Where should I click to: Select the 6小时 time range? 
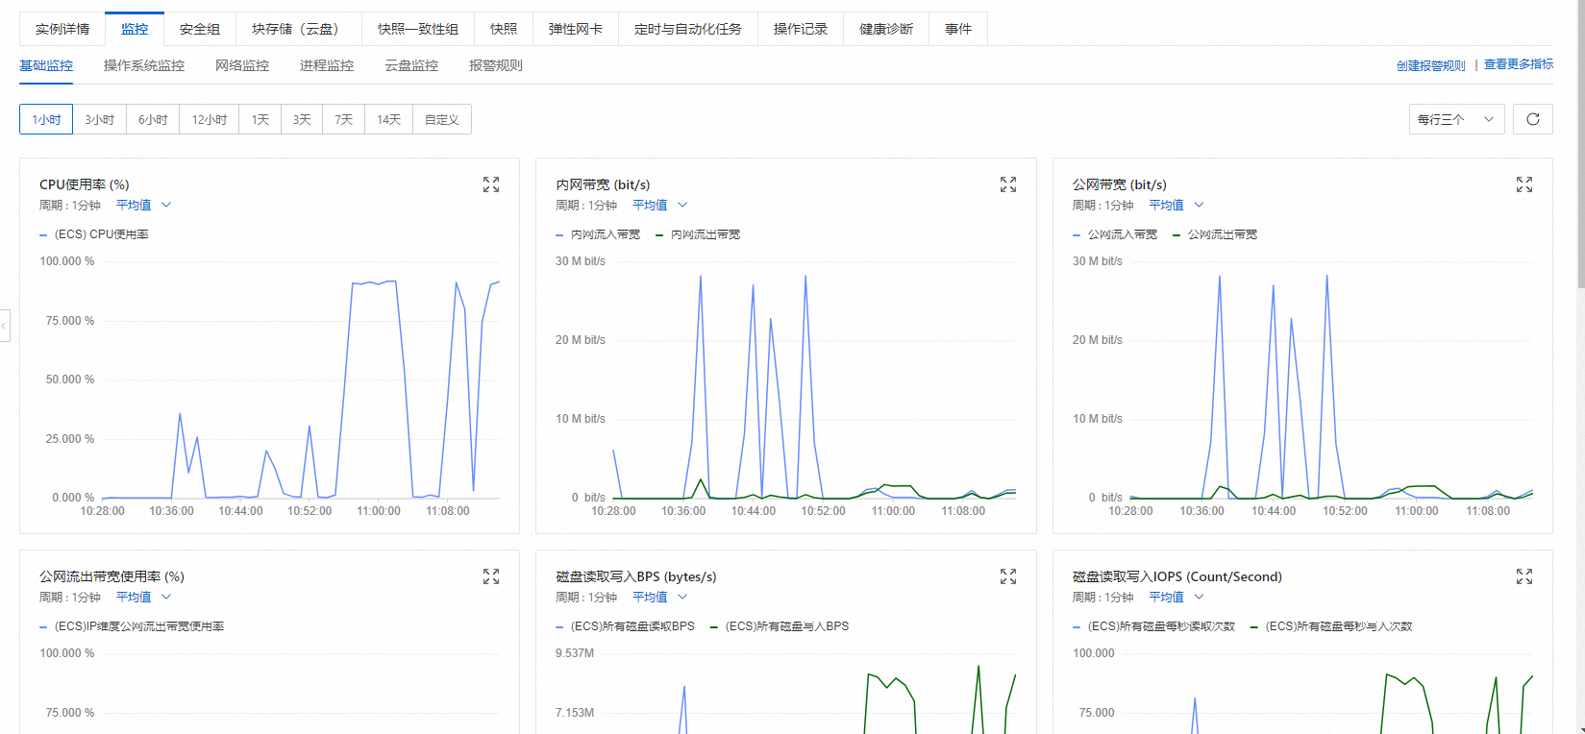153,119
